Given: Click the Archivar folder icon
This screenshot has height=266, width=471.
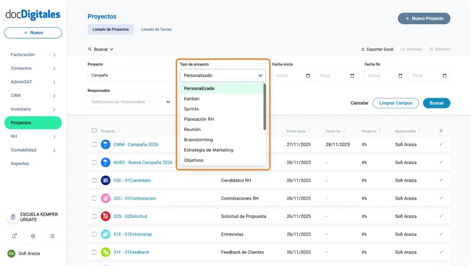Looking at the screenshot, I should click(x=401, y=49).
